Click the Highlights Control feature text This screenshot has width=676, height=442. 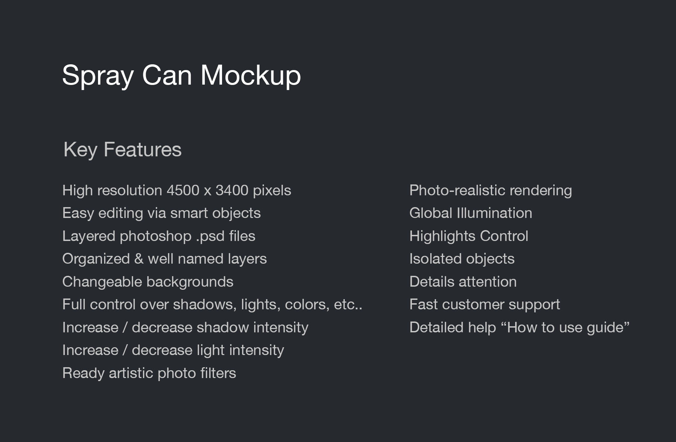pyautogui.click(x=468, y=236)
